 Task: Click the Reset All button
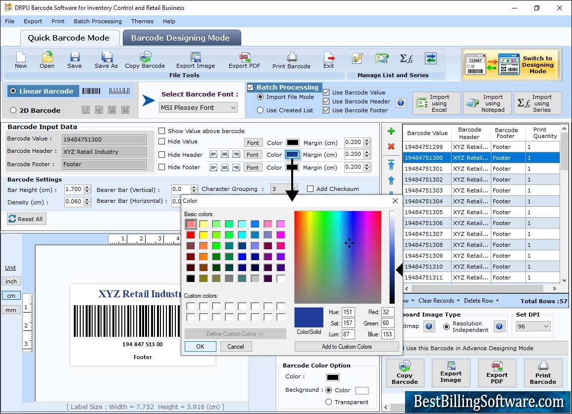point(27,219)
